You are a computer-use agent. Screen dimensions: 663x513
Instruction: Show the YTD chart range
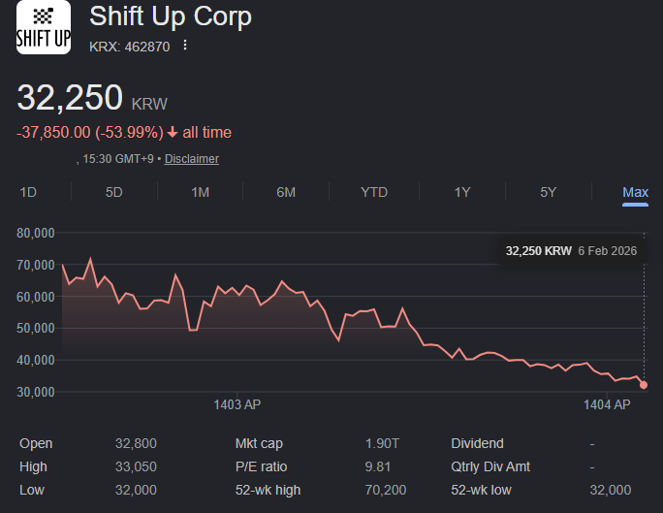click(x=374, y=192)
